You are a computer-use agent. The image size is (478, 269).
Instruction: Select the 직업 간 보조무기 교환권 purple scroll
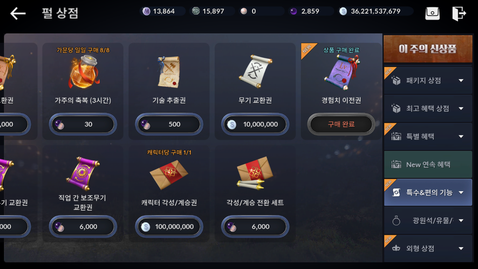[x=83, y=173]
